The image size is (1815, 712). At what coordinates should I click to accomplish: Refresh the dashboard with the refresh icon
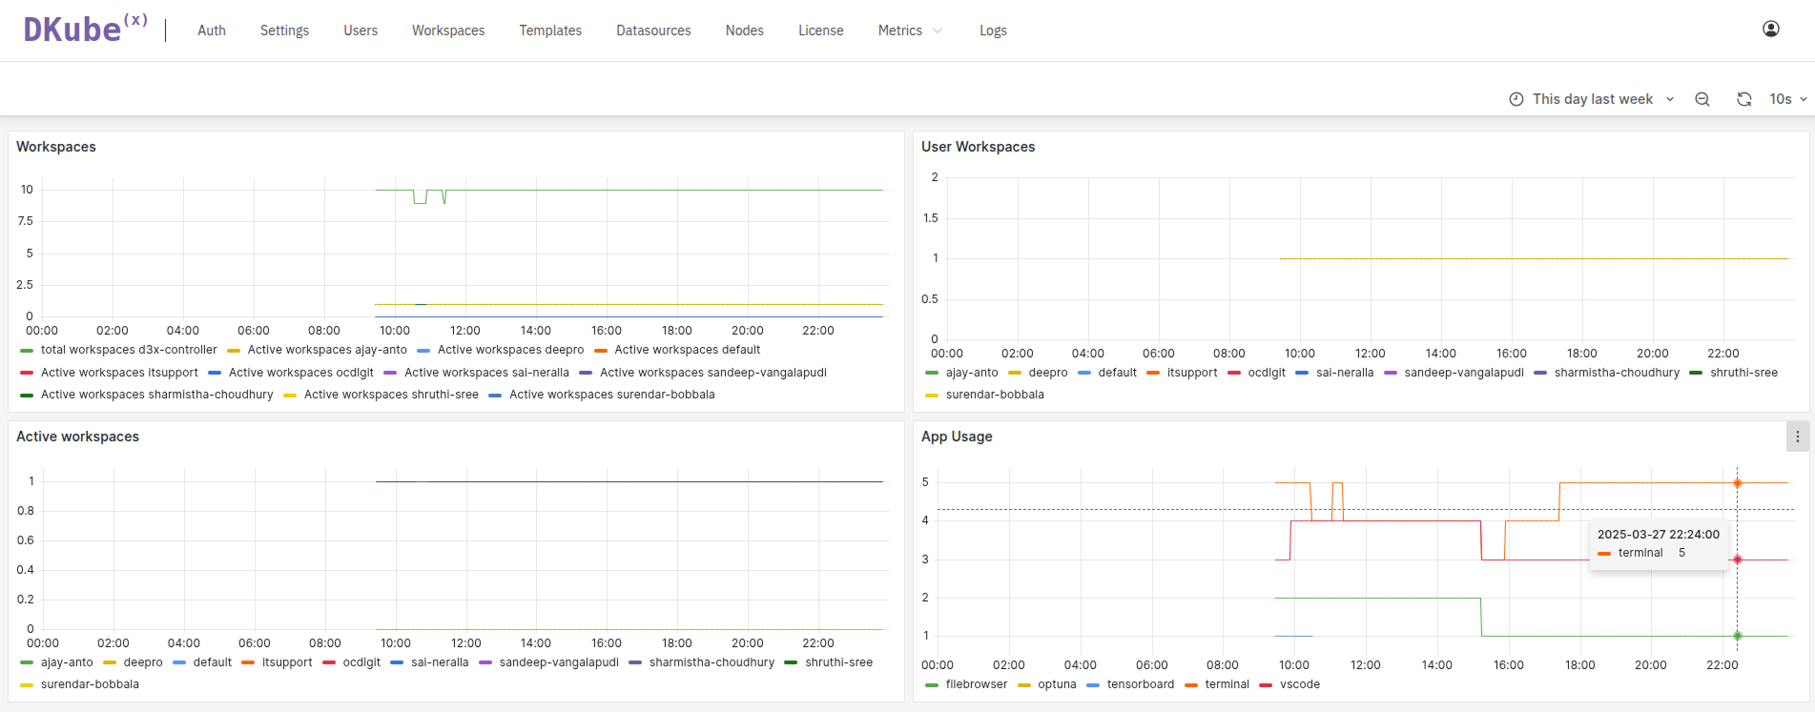click(x=1743, y=99)
